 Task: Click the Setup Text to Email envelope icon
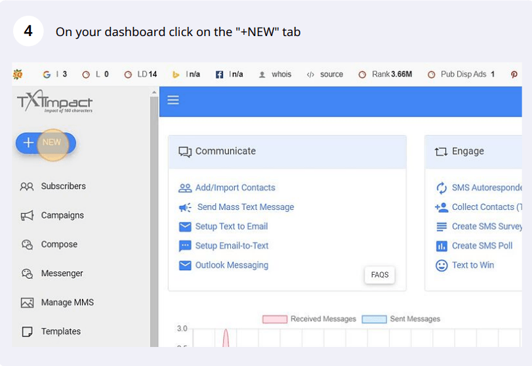click(x=185, y=226)
